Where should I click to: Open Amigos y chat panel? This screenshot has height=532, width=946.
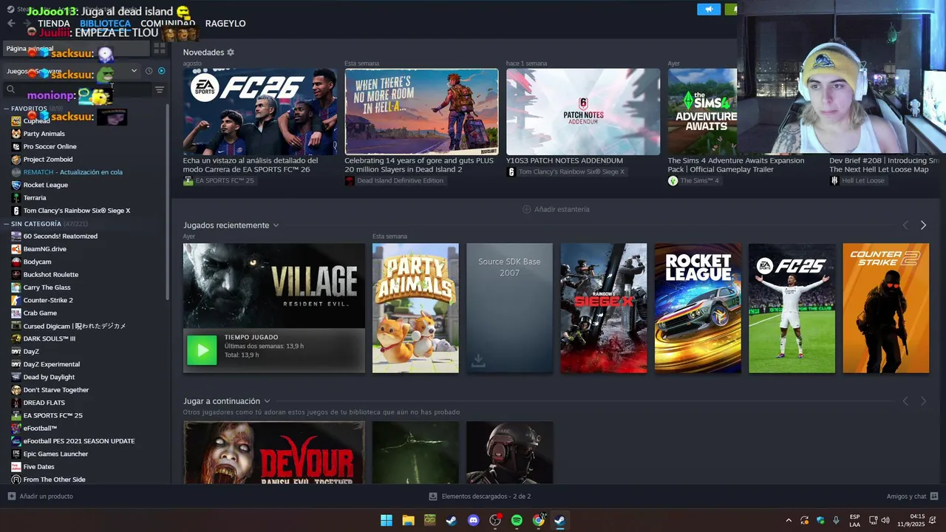[913, 497]
